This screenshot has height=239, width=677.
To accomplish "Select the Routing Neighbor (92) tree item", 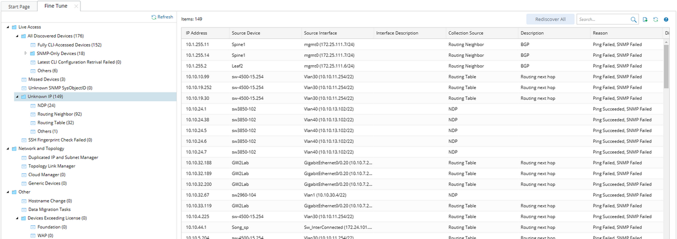I will tap(59, 114).
